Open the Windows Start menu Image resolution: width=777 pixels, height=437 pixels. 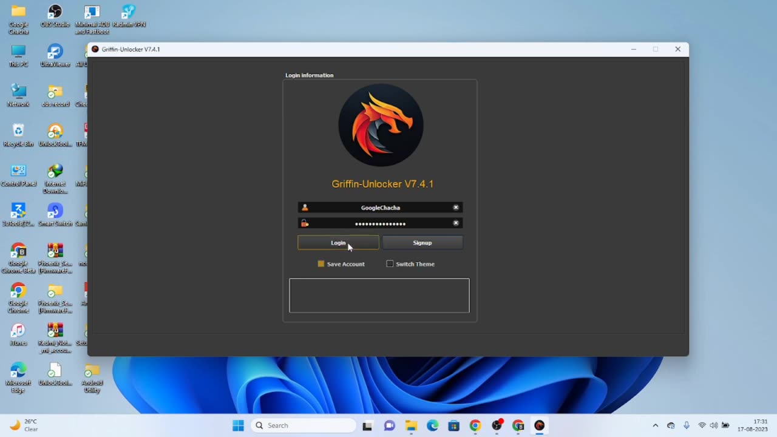(x=238, y=425)
